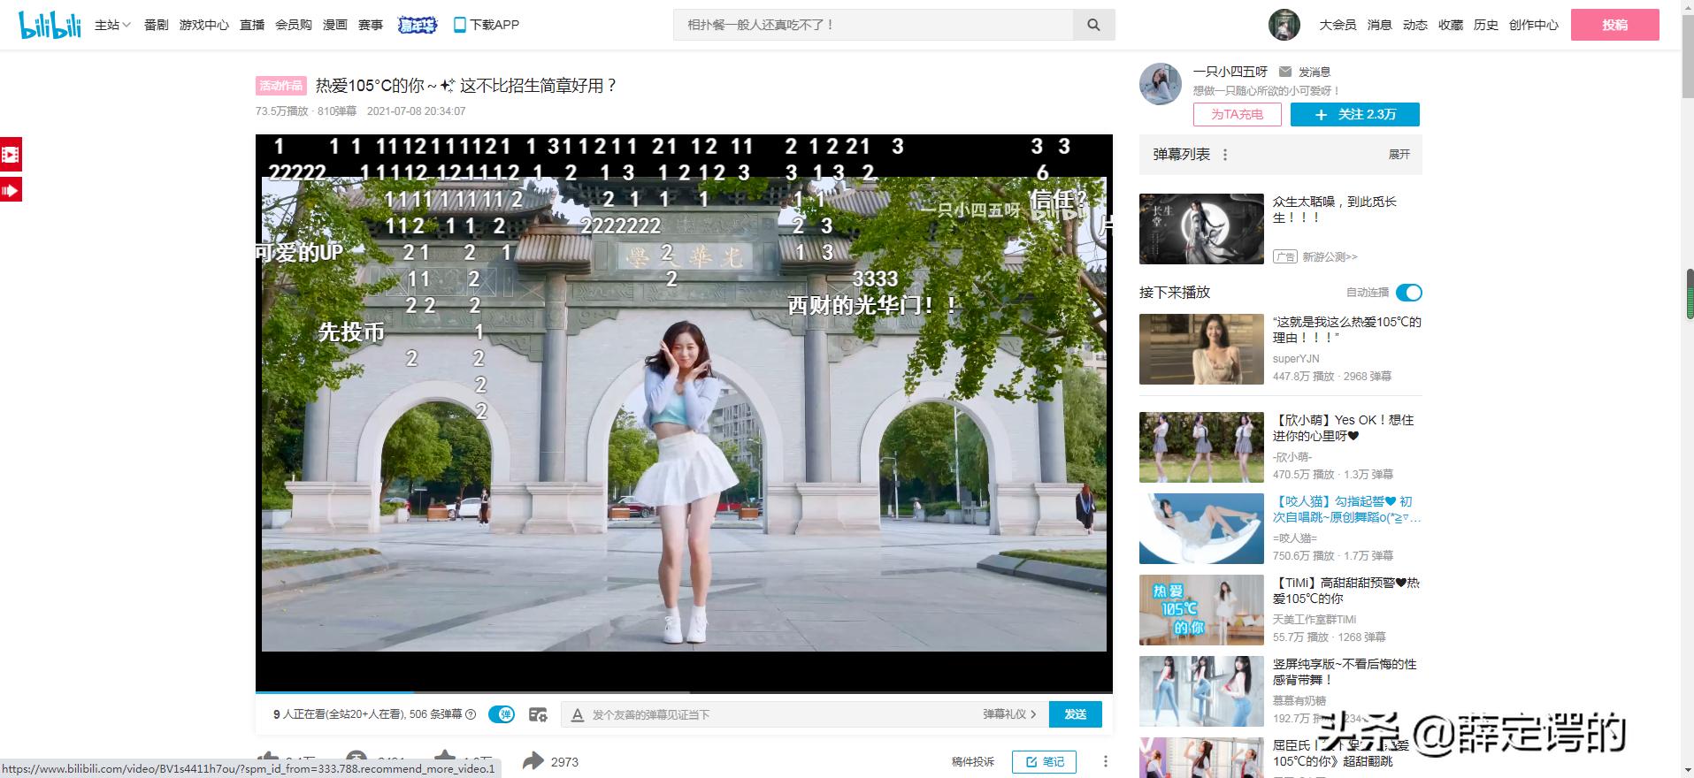The width and height of the screenshot is (1694, 778).
Task: Click 稿件投诉 report link
Action: click(x=973, y=762)
